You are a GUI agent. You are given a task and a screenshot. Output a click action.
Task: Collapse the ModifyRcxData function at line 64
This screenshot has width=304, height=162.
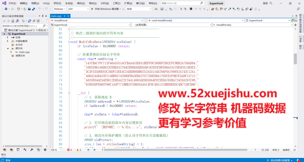coord(69,42)
